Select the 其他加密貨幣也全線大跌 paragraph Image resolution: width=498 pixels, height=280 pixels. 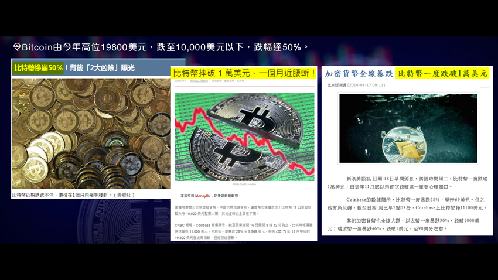click(403, 224)
